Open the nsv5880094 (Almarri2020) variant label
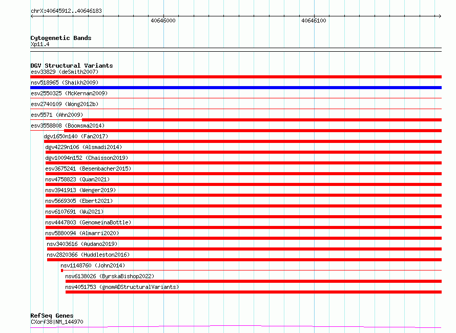456x333 pixels. point(82,233)
